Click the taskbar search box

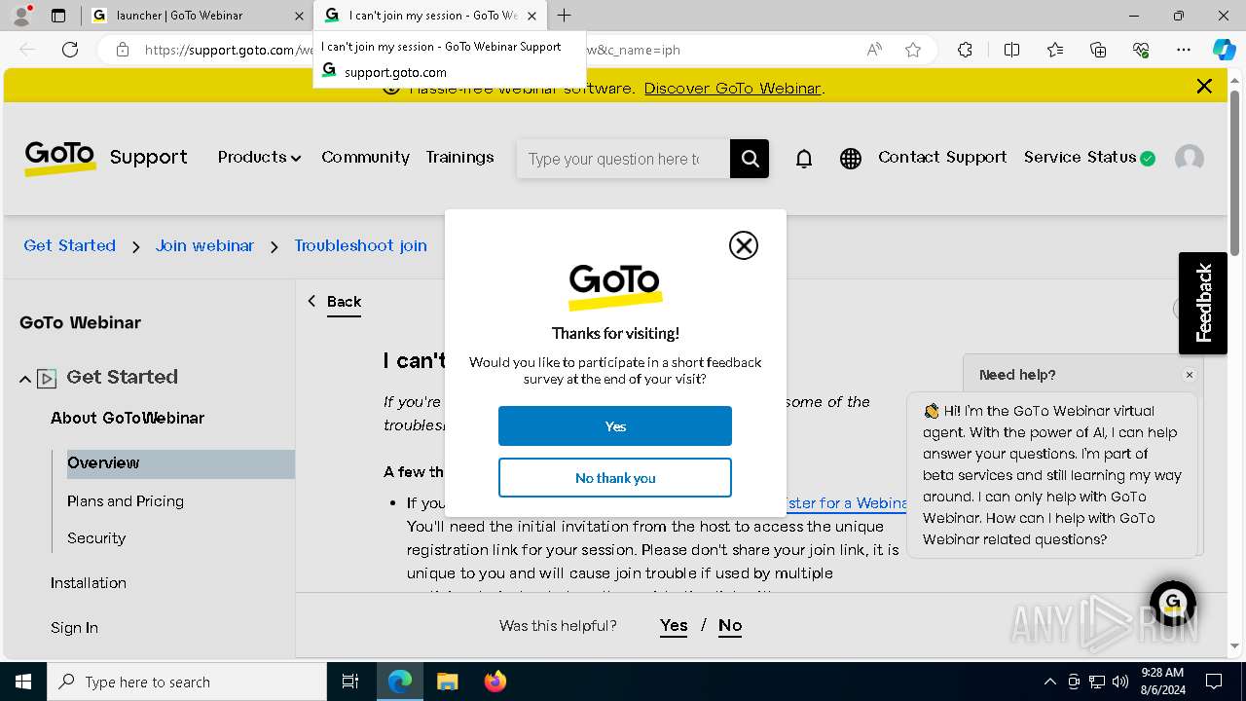[x=187, y=682]
